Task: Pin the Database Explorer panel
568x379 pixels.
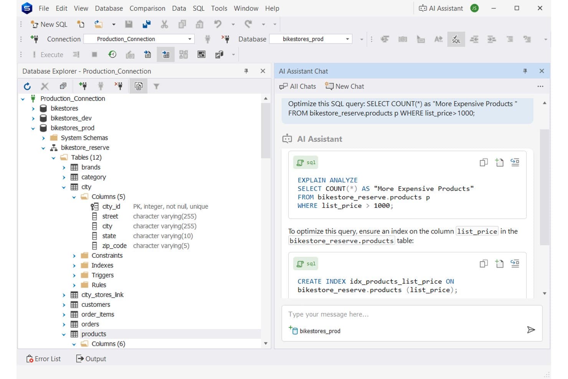Action: [x=246, y=71]
